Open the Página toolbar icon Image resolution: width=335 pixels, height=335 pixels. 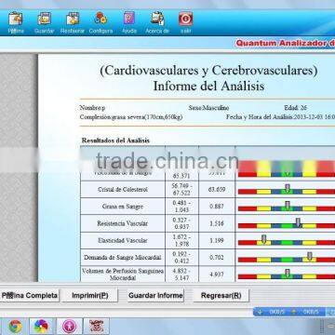(x=16, y=19)
